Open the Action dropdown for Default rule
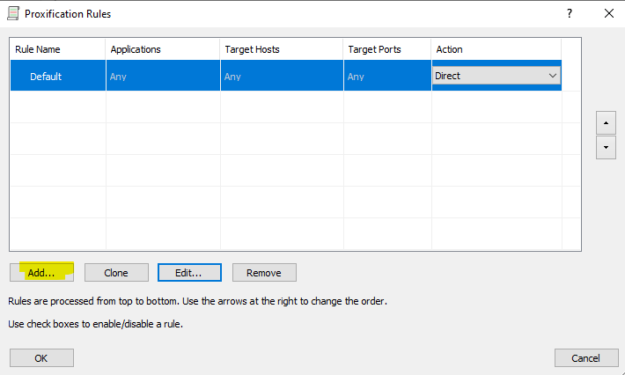 (552, 76)
